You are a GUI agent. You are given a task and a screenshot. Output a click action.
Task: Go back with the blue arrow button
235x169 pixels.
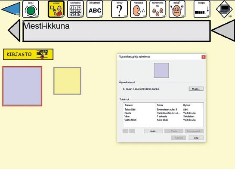point(11,9)
